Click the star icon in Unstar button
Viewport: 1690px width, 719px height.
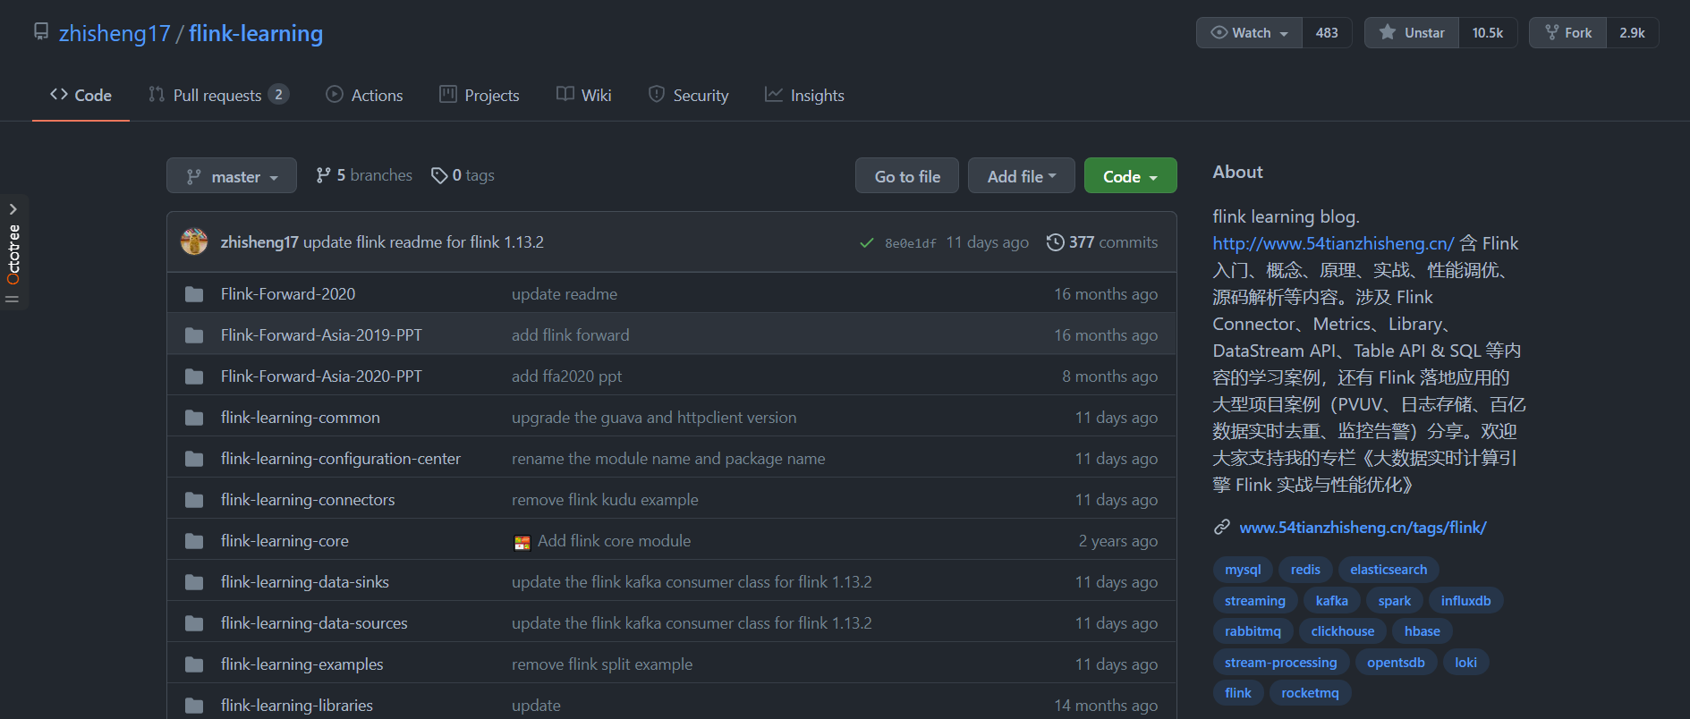[1388, 32]
